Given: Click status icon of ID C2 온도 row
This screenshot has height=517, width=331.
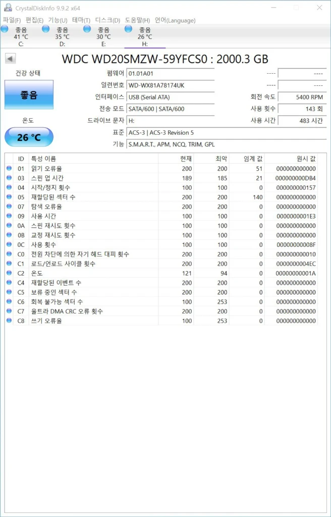Looking at the screenshot, I should (9, 273).
